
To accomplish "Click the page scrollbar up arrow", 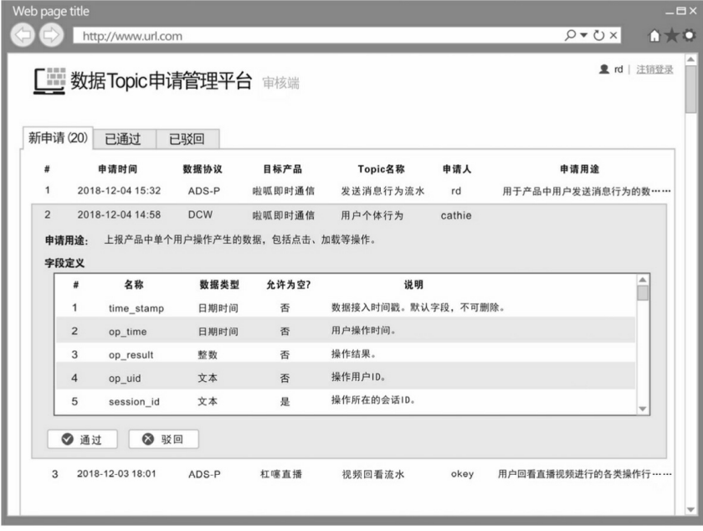I will [691, 59].
